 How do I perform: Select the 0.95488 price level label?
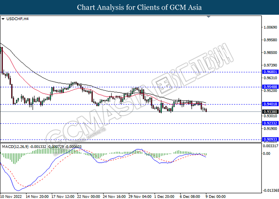[x=270, y=87]
